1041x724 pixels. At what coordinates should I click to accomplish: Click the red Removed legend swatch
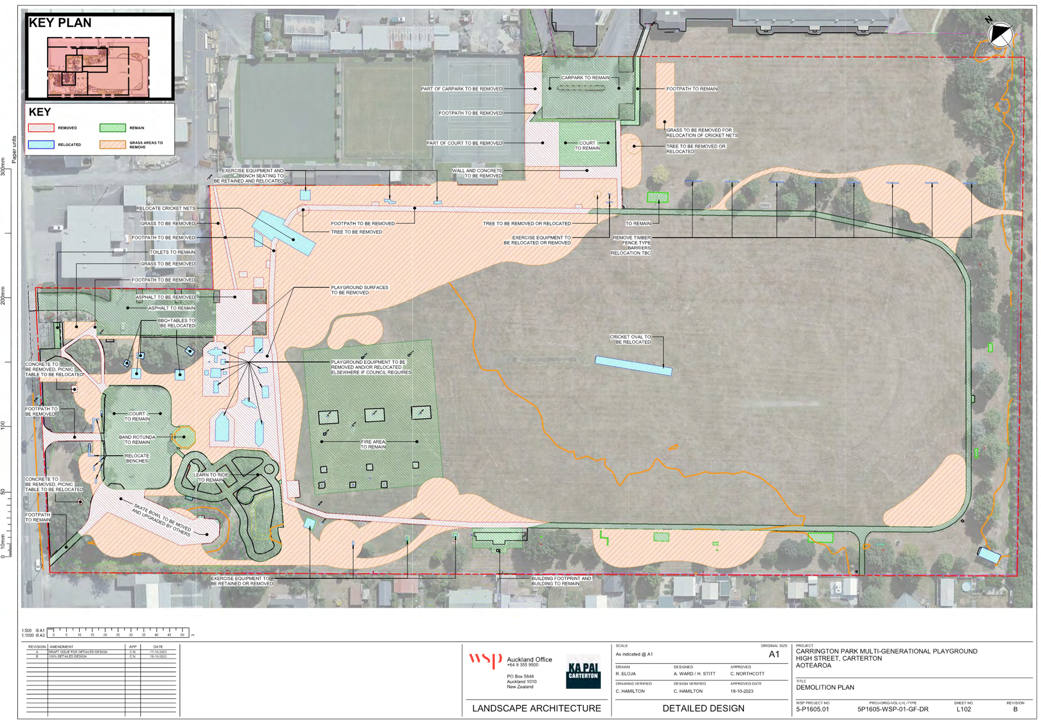pyautogui.click(x=41, y=128)
